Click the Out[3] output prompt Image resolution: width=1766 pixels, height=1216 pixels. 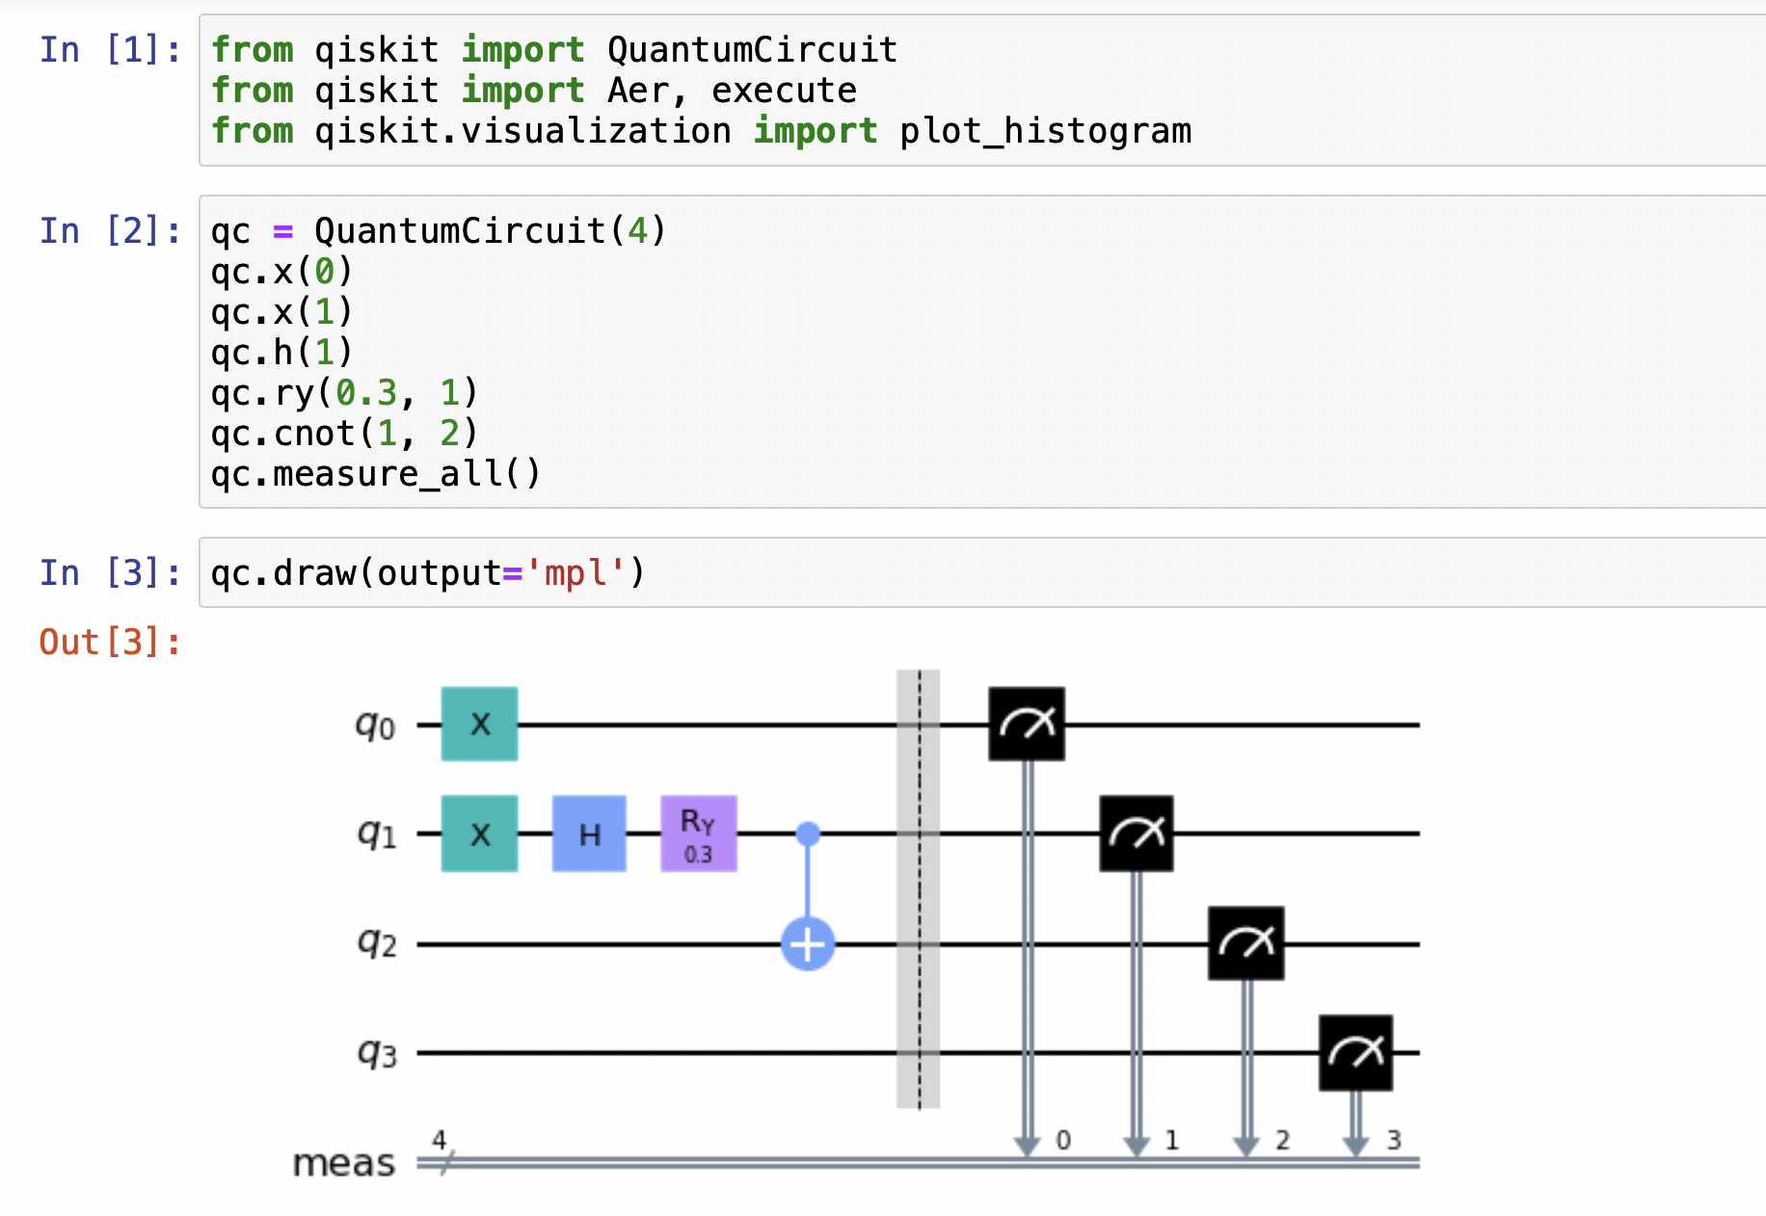coord(110,642)
